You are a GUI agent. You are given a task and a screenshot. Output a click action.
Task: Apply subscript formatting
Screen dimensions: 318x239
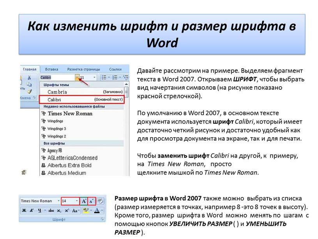(59, 211)
